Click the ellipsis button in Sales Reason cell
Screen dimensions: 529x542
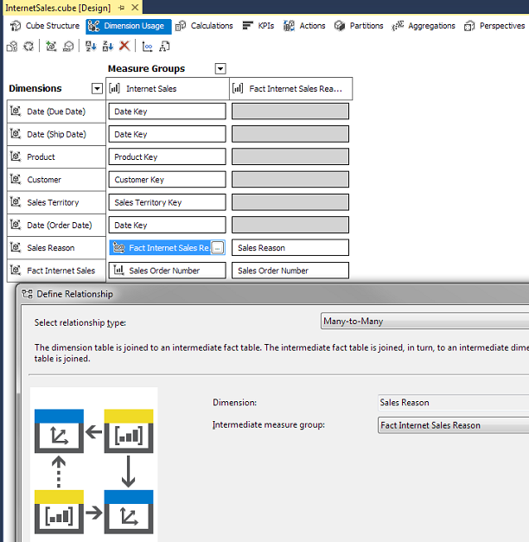click(x=218, y=248)
